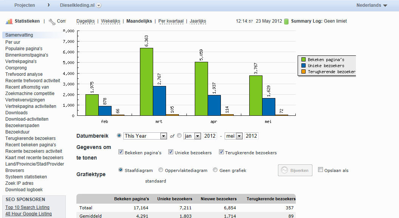The image size is (399, 218).
Task: Choose Oppervlaktediagram chart type
Action: coord(161,170)
